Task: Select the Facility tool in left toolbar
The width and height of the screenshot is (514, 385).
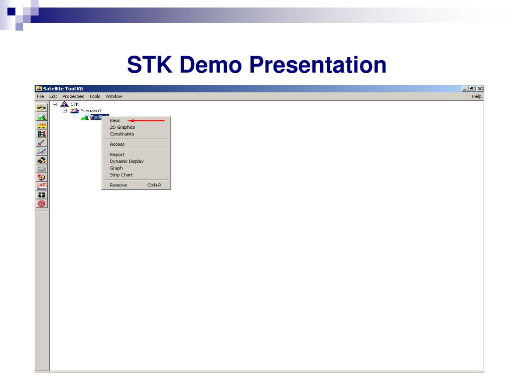Action: pos(42,116)
